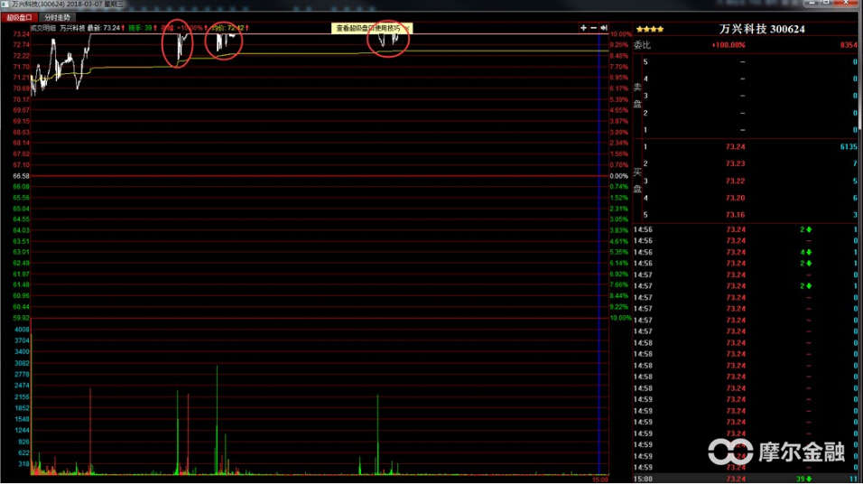
Task: Minimize the stock window
Action: pyautogui.click(x=812, y=4)
